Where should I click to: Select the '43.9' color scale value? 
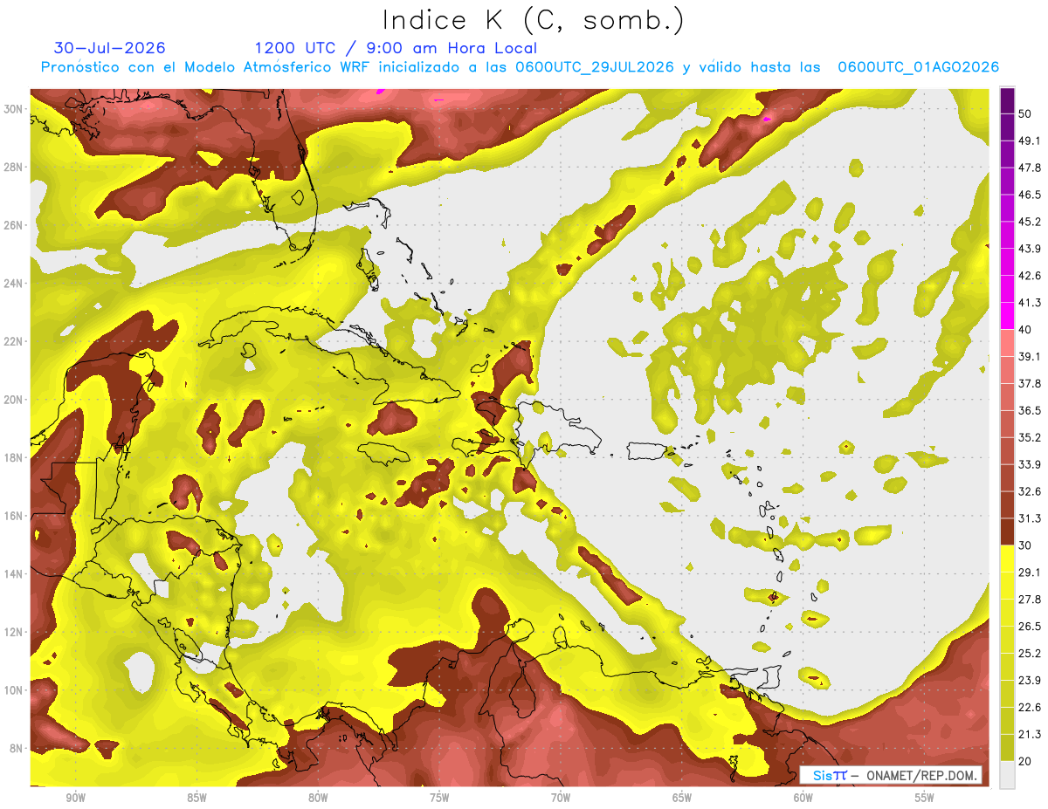pos(1030,249)
